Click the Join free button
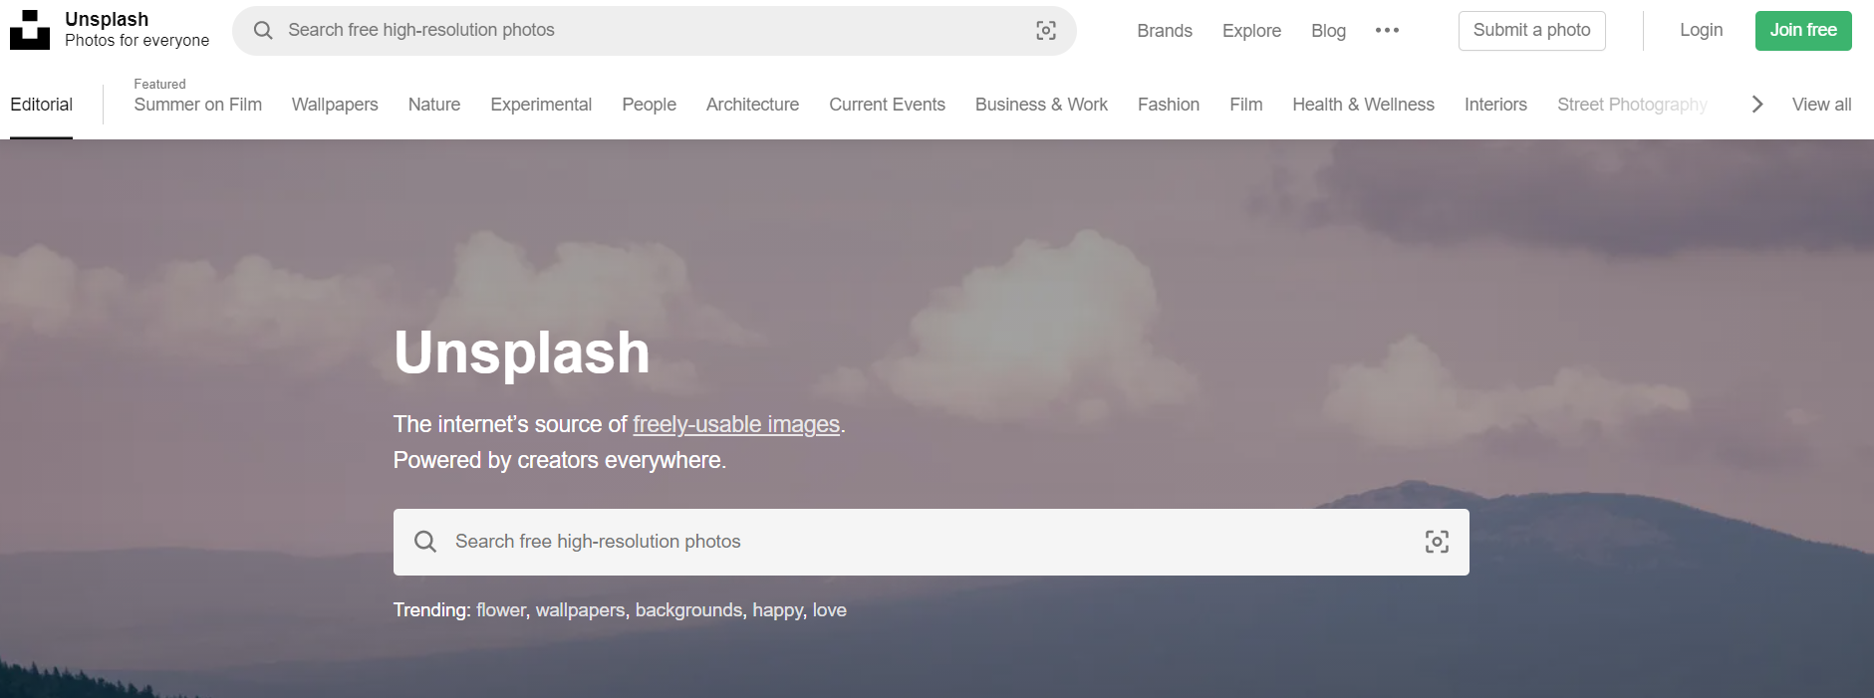 click(1803, 31)
